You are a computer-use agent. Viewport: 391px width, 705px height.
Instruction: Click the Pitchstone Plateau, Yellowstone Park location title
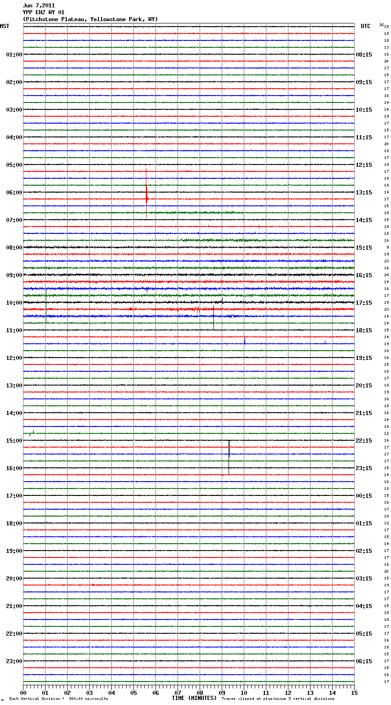click(x=90, y=19)
